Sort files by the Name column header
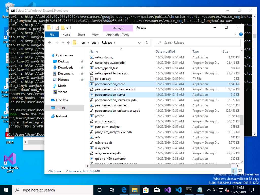The height and width of the screenshot is (195, 260). [x=122, y=51]
